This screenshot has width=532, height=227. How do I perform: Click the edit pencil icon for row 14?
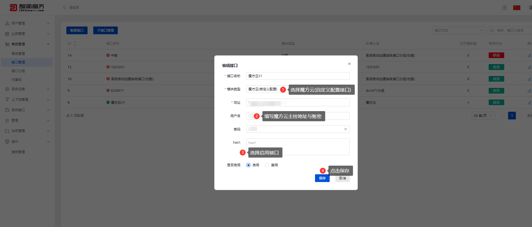(529, 55)
